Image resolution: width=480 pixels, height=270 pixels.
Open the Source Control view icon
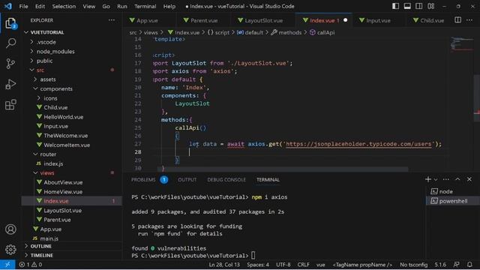coord(10,63)
